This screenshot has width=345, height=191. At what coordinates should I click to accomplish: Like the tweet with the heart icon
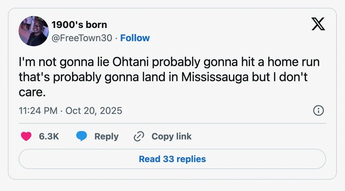pos(26,137)
